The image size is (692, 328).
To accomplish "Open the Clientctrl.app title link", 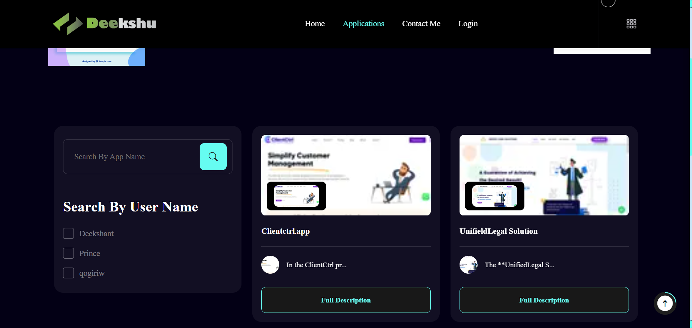I will pyautogui.click(x=285, y=231).
